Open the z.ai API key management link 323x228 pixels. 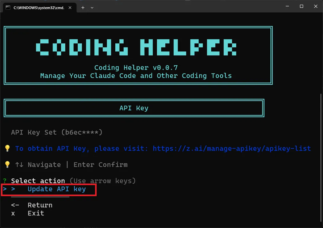(x=233, y=148)
